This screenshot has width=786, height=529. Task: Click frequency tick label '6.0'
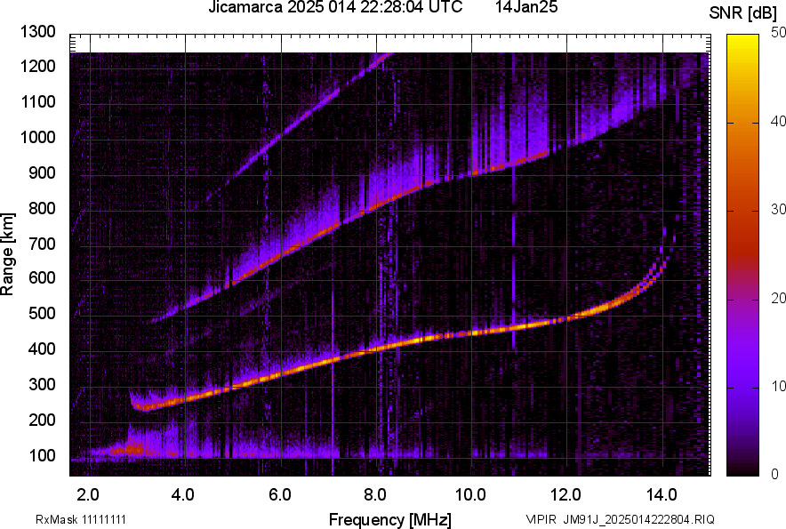280,495
